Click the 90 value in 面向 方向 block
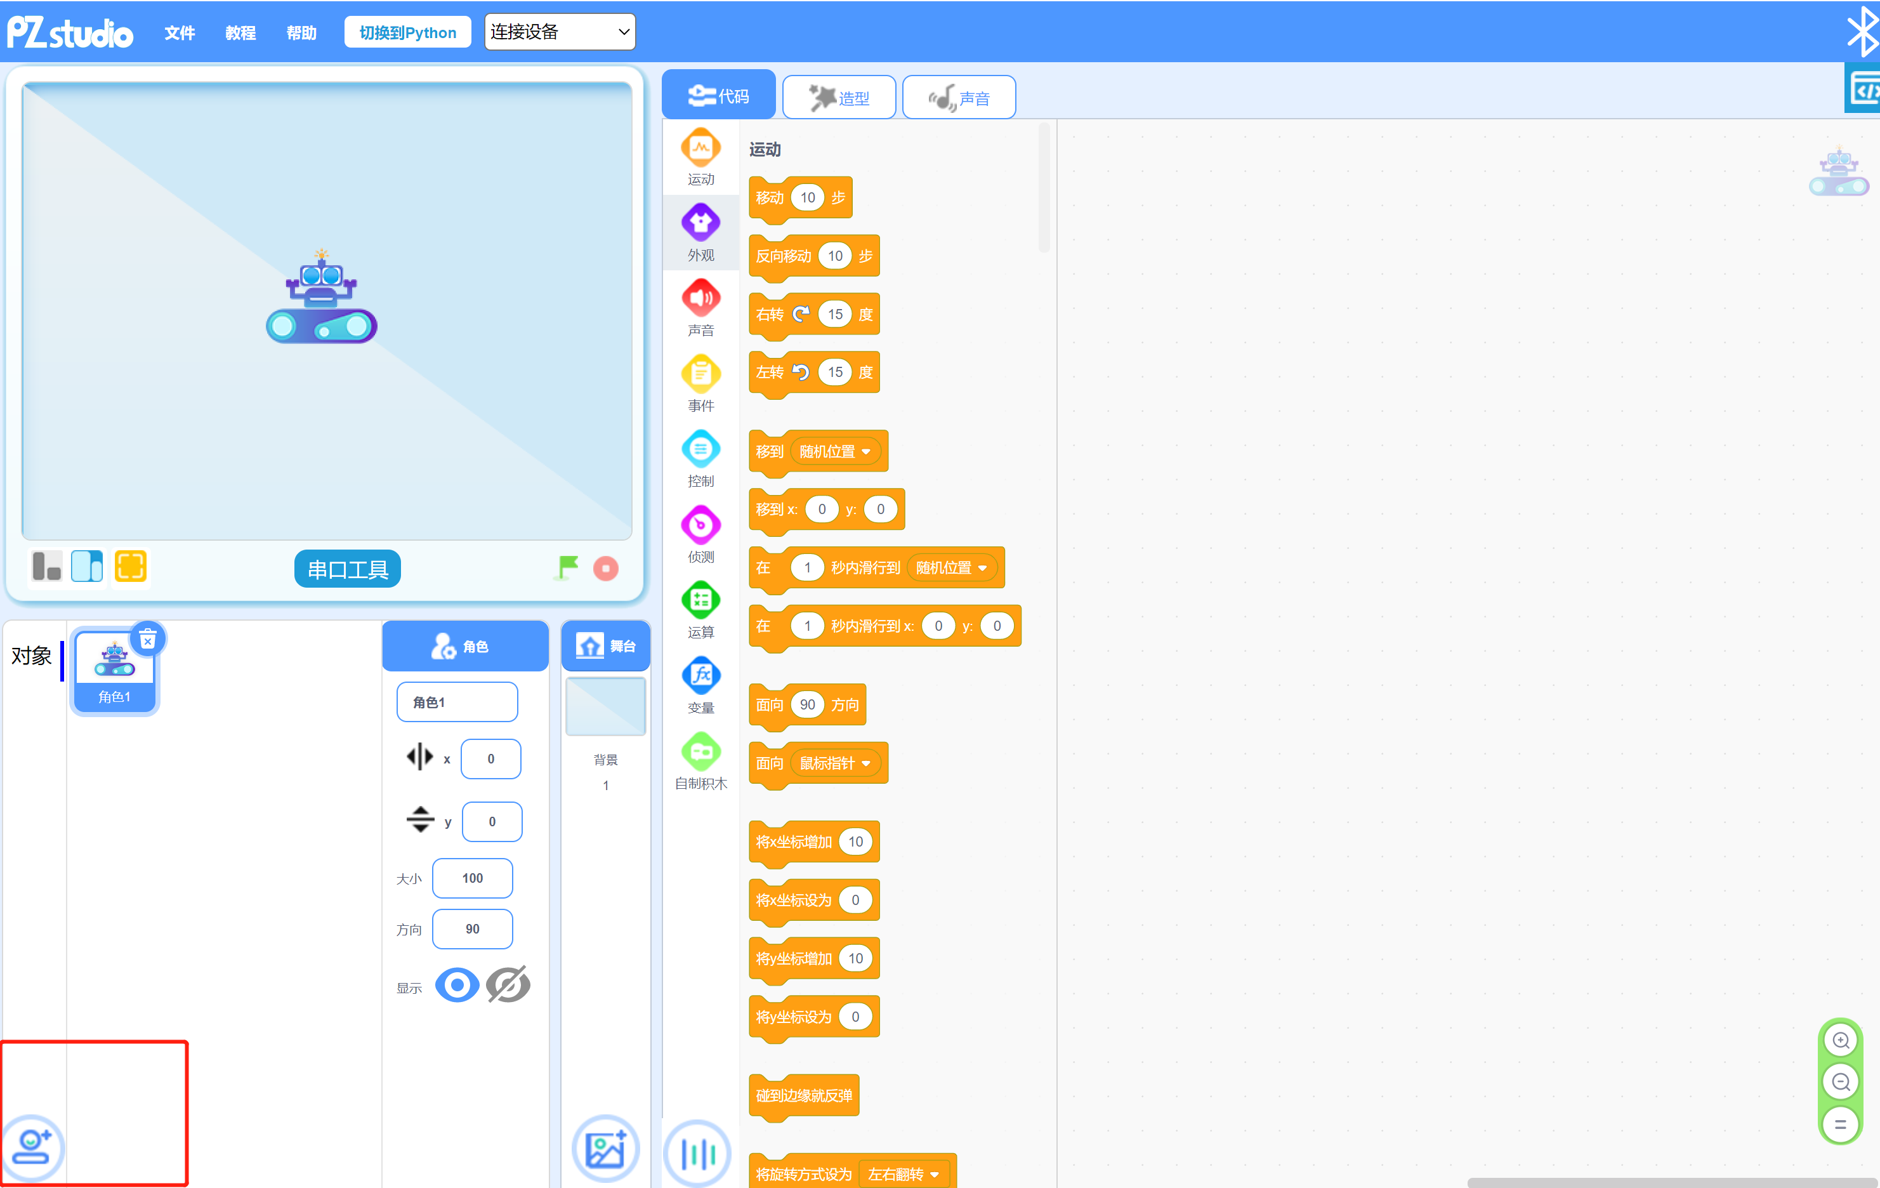 (807, 704)
